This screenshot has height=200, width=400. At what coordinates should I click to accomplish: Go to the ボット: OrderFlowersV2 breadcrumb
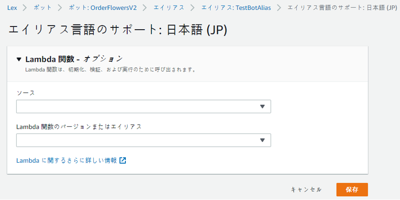tap(103, 8)
